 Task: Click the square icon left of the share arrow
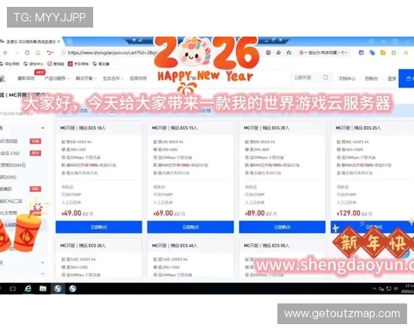(x=268, y=53)
